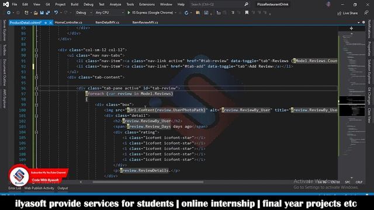Switch to ItemReviewMV.cs tab
Screen dimensions: 374x210
pyautogui.click(x=145, y=22)
